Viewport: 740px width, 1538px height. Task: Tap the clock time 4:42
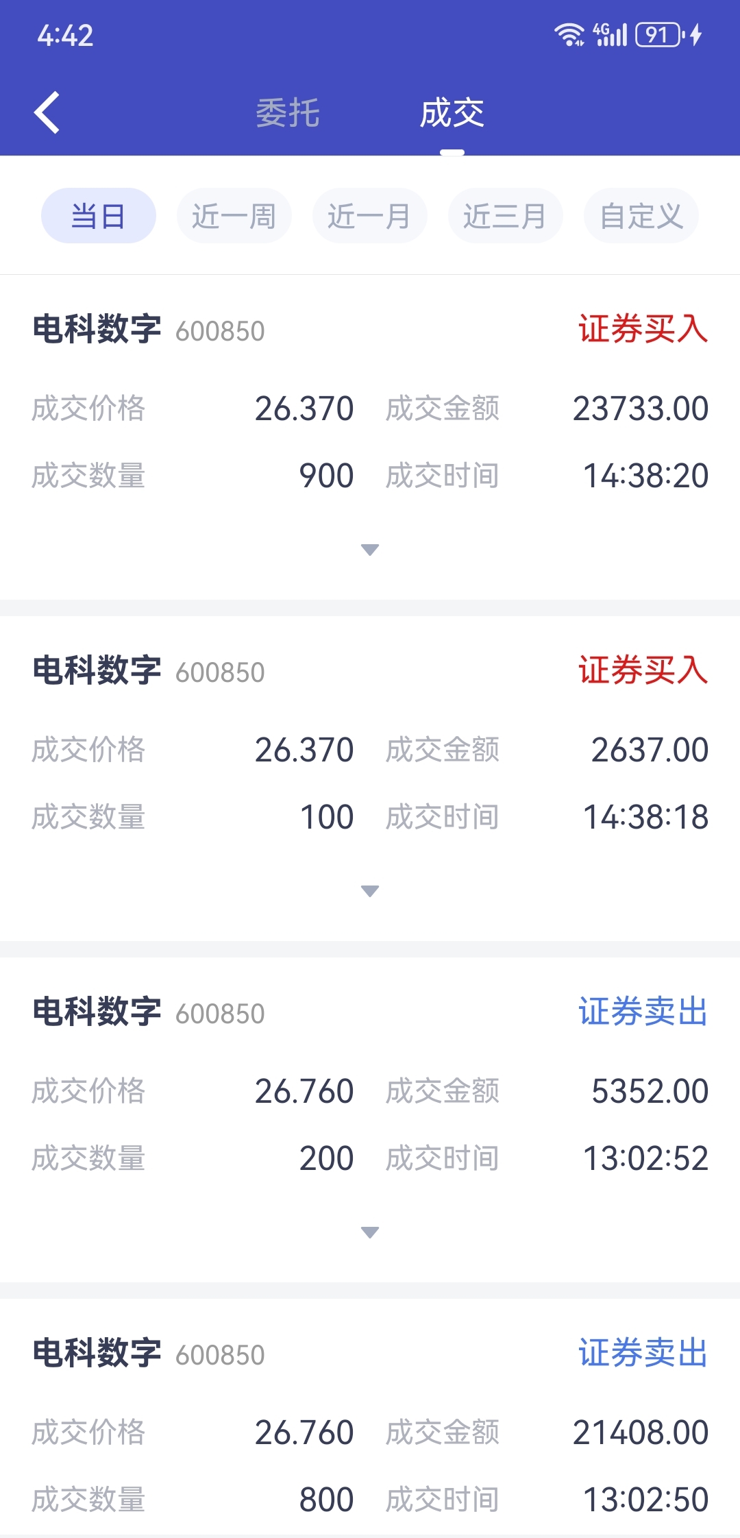[65, 36]
